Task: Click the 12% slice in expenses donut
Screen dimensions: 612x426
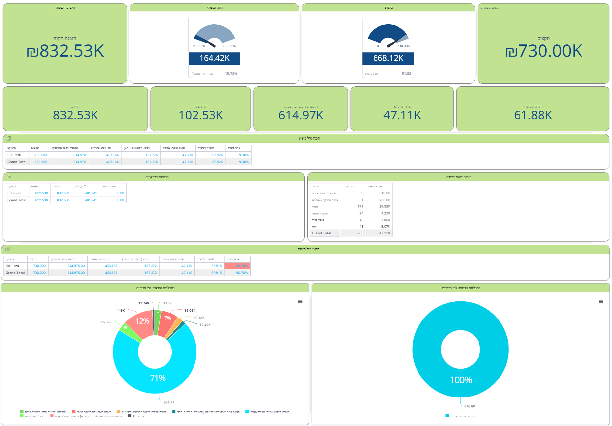Action: pyautogui.click(x=141, y=323)
